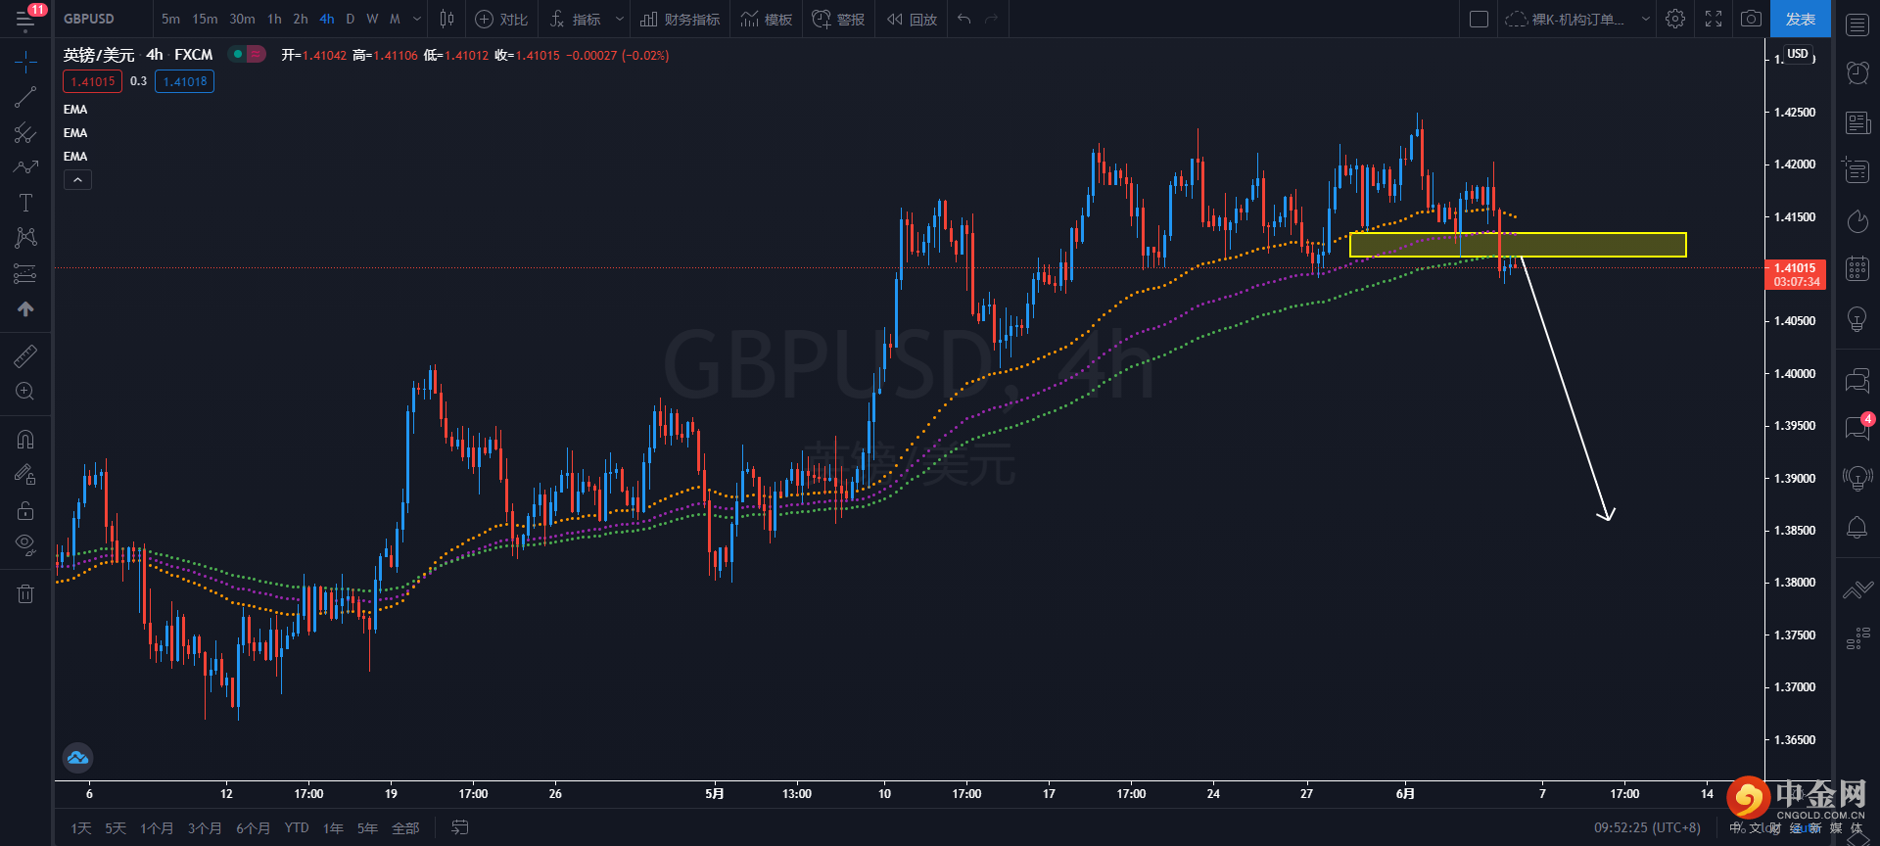Image resolution: width=1880 pixels, height=846 pixels.
Task: Collapse the EMA indicator legend
Action: pyautogui.click(x=77, y=180)
